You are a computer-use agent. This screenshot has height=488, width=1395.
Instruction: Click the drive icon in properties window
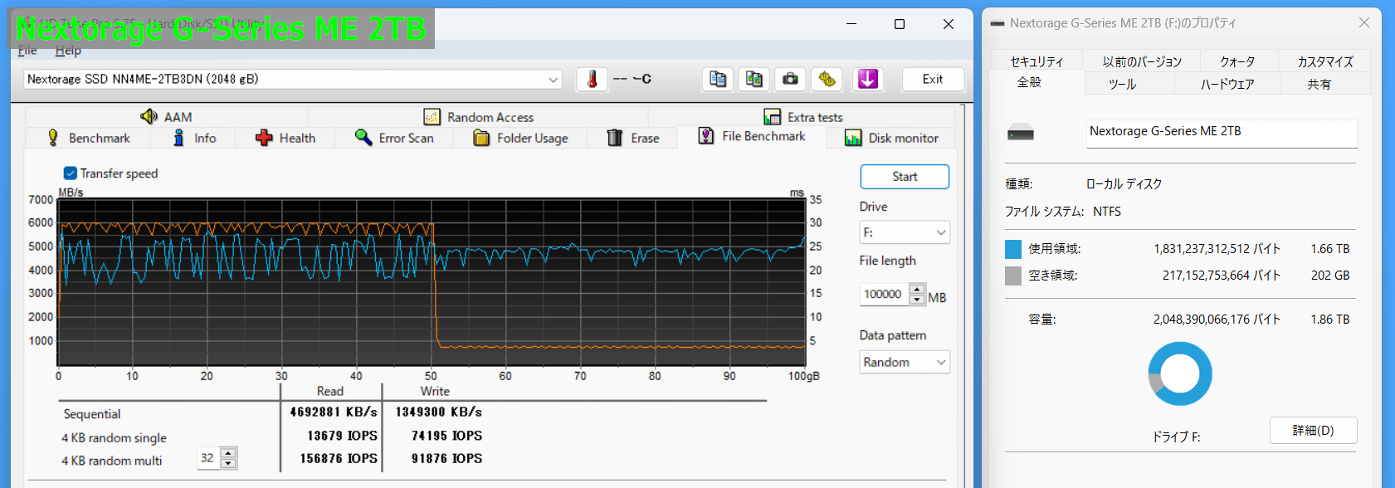click(x=1021, y=133)
